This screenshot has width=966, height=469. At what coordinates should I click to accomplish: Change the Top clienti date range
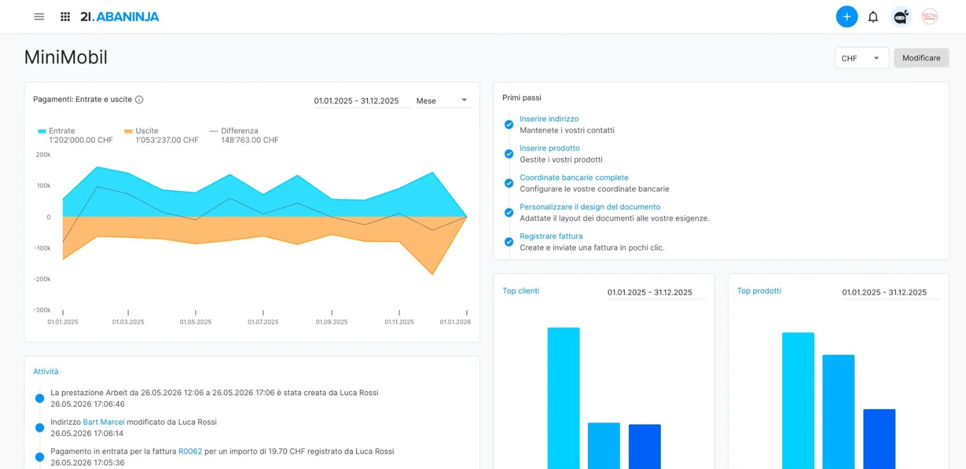point(655,292)
